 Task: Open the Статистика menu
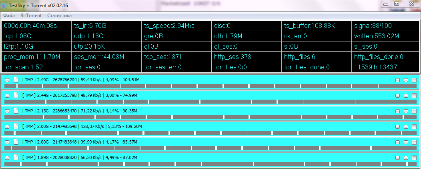(x=59, y=16)
